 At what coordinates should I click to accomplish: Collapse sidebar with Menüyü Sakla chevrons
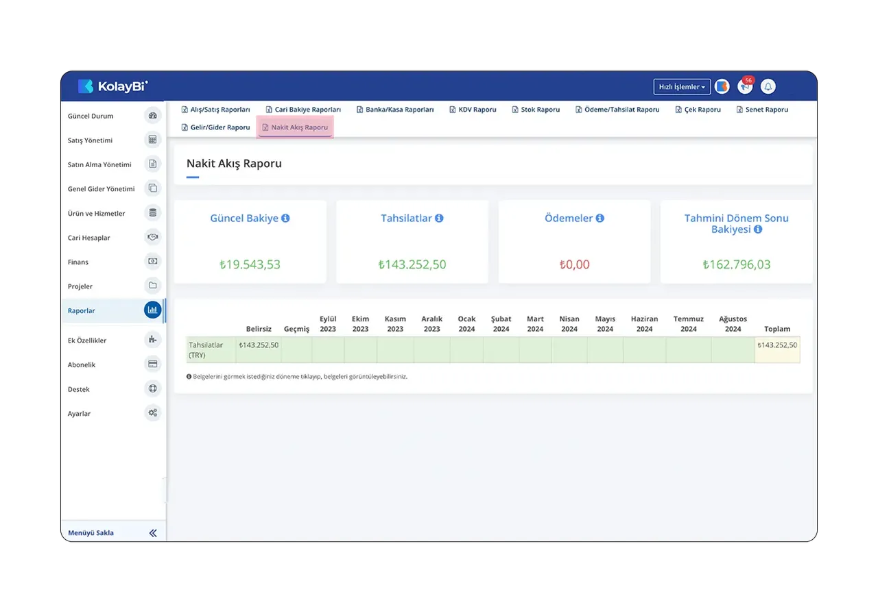click(153, 533)
